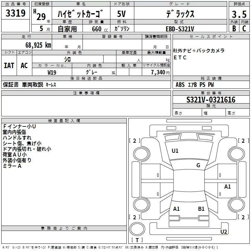This screenshot has height=251, width=251.
Task: Select PW in genuine equipment
Action: 211,85
